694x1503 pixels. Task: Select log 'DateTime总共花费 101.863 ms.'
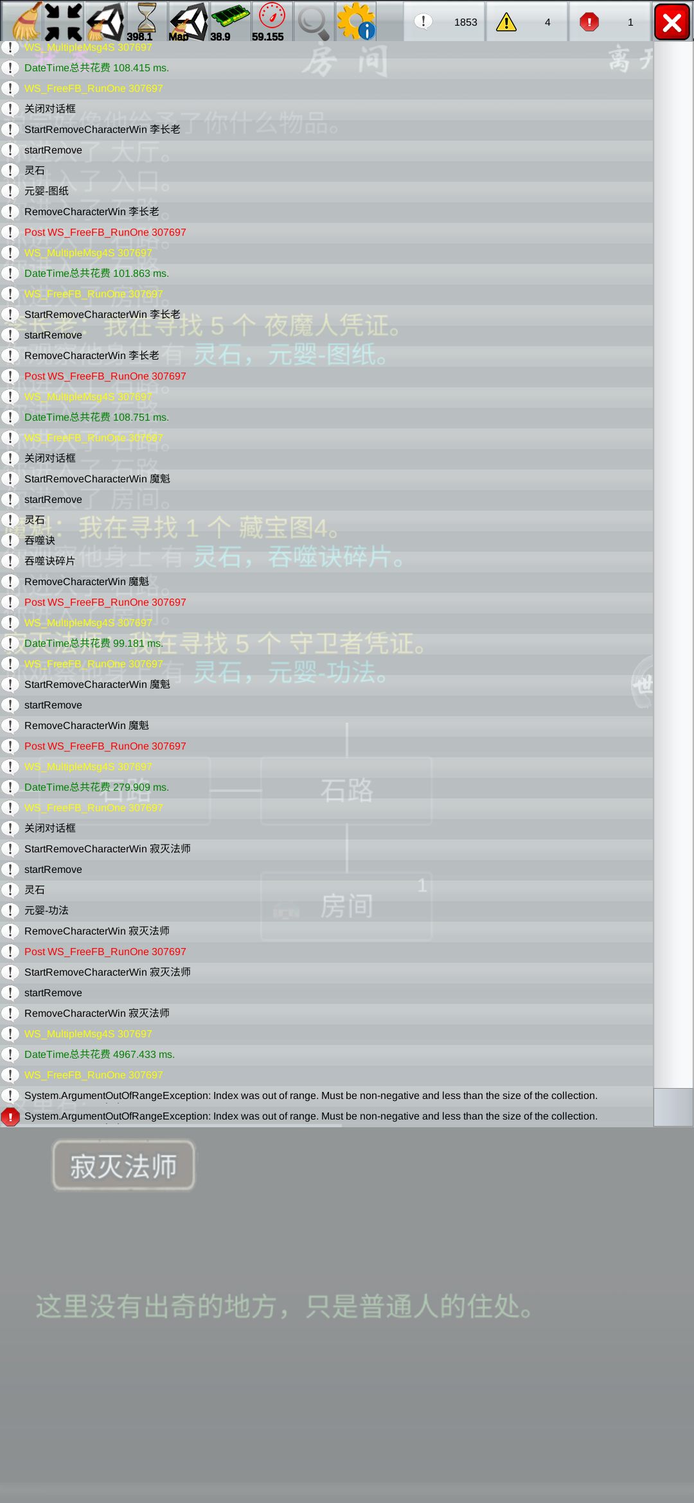point(326,274)
